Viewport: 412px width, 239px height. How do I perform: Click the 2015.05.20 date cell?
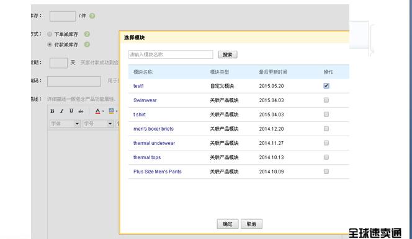271,86
